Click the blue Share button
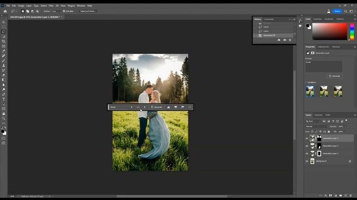Viewport: 357px width, 200px height. [x=337, y=11]
